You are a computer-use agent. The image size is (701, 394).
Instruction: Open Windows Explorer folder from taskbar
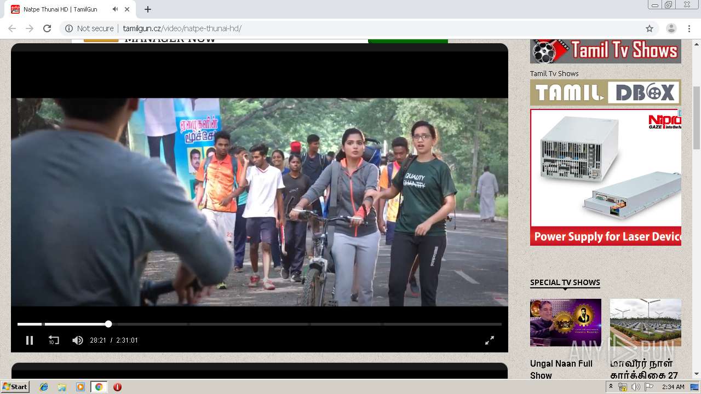pyautogui.click(x=62, y=387)
